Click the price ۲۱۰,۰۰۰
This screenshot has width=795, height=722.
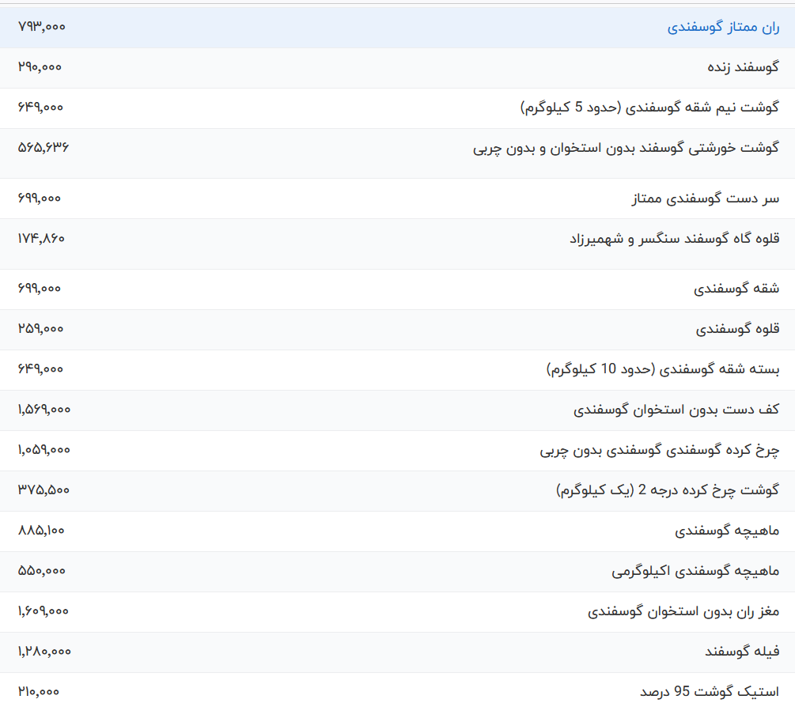coord(39,692)
